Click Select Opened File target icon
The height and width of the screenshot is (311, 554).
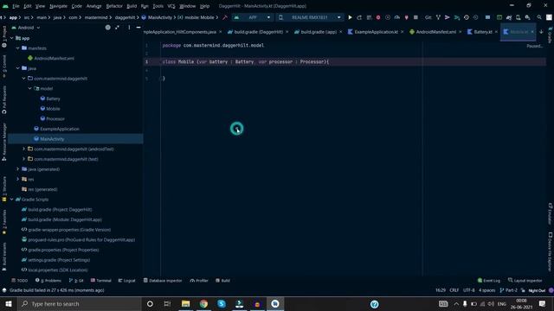click(x=107, y=28)
